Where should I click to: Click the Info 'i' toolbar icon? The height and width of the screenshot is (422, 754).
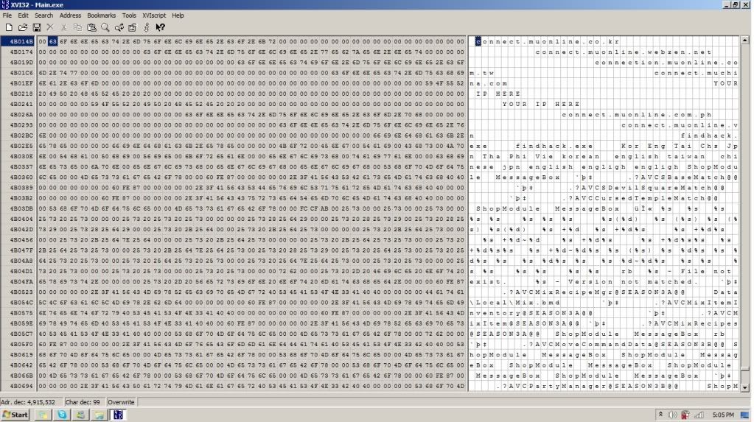(147, 27)
